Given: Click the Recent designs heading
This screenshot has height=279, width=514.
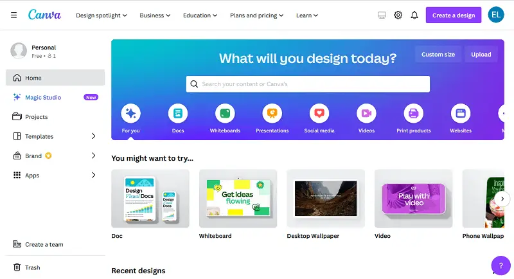Looking at the screenshot, I should click(x=138, y=271).
